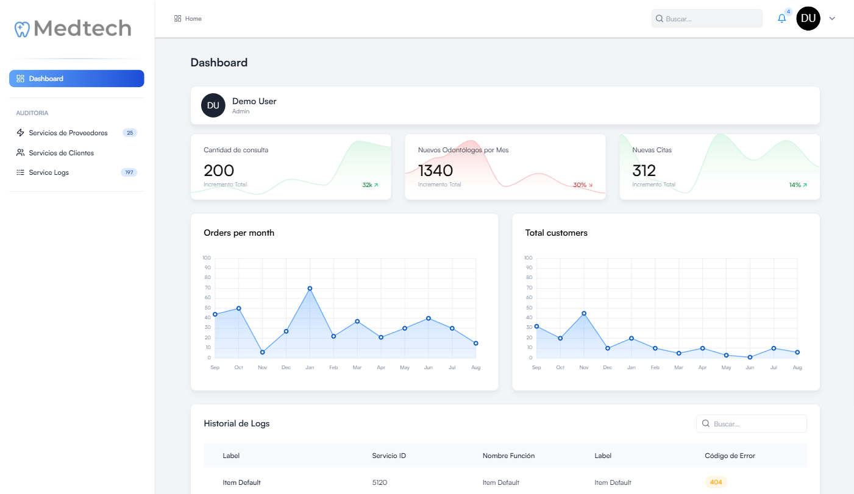Click the Nov data point in Total customers
854x494 pixels.
click(584, 313)
